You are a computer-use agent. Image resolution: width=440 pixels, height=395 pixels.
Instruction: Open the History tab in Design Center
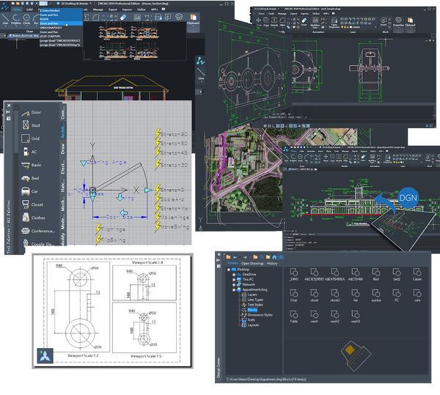coord(272,264)
